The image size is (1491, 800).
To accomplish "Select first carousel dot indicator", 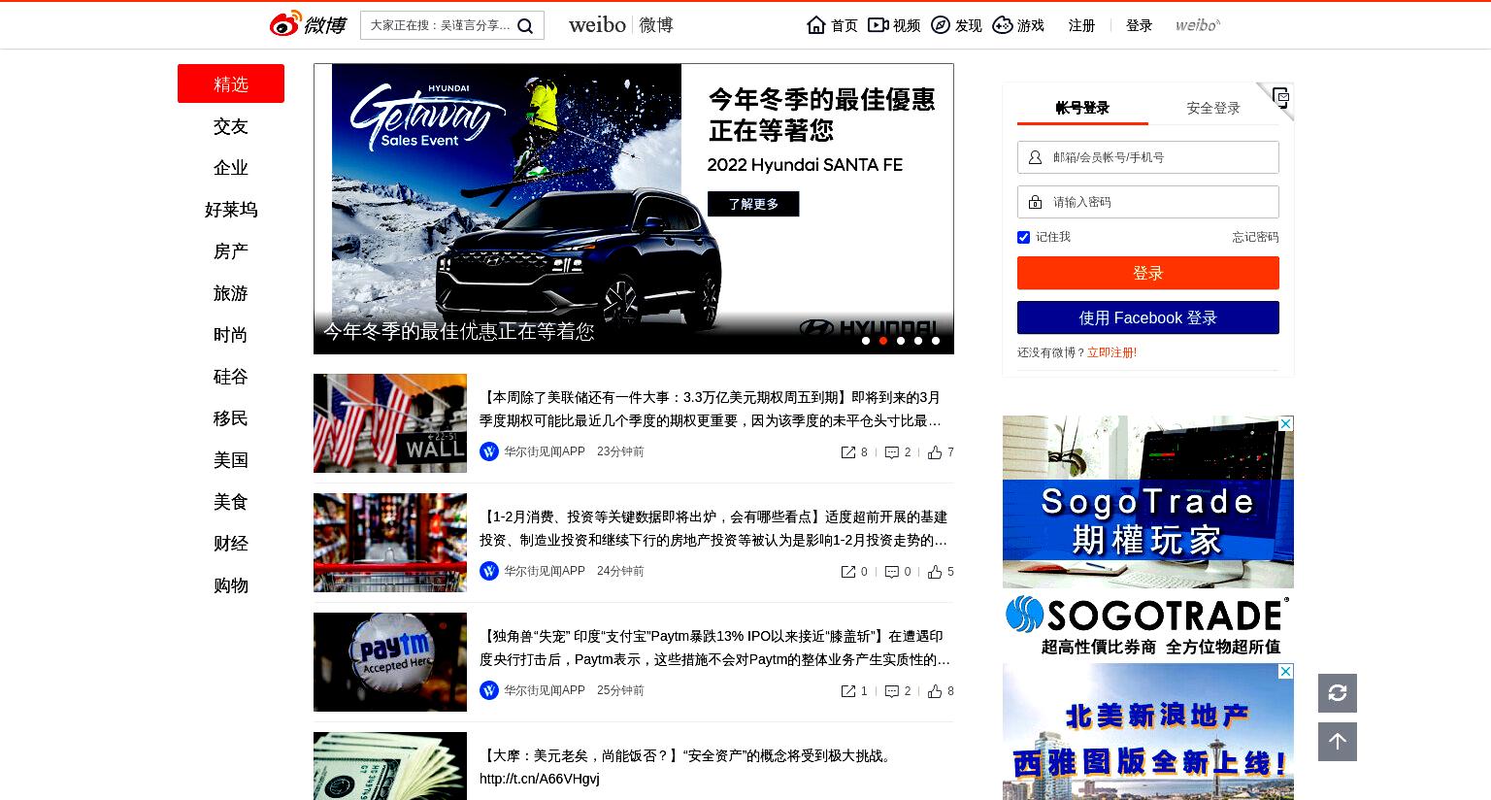I will 866,341.
